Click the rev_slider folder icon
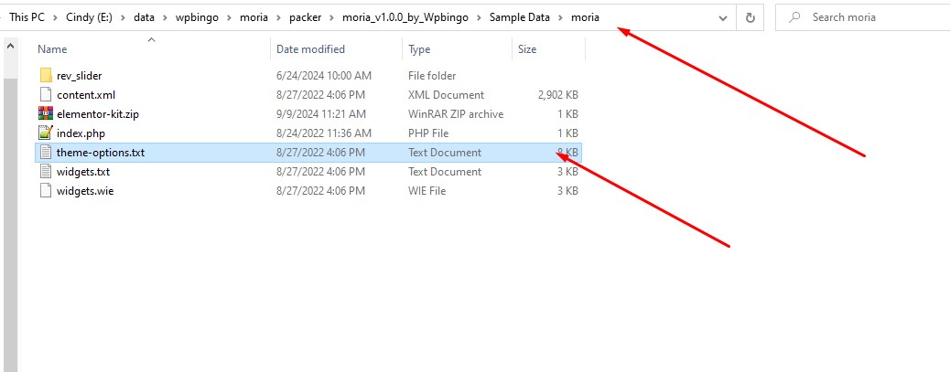Image resolution: width=950 pixels, height=372 pixels. click(x=46, y=76)
